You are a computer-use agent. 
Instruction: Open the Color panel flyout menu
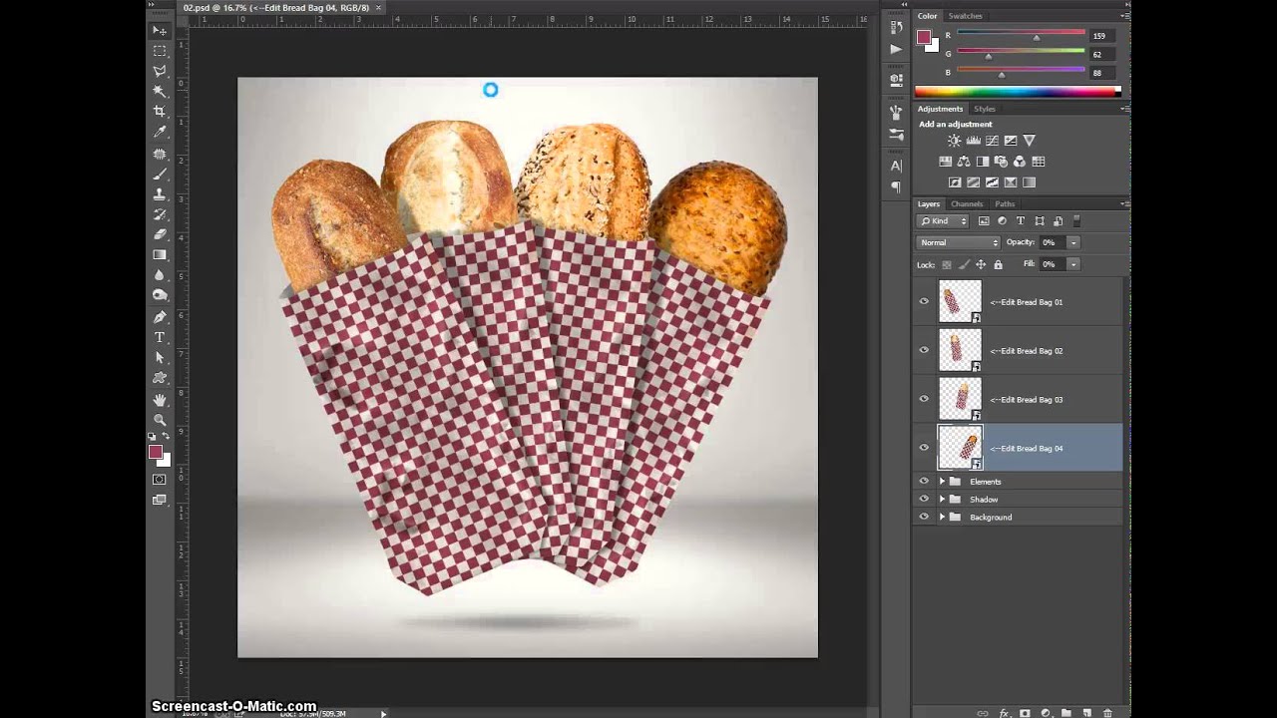tap(1124, 16)
